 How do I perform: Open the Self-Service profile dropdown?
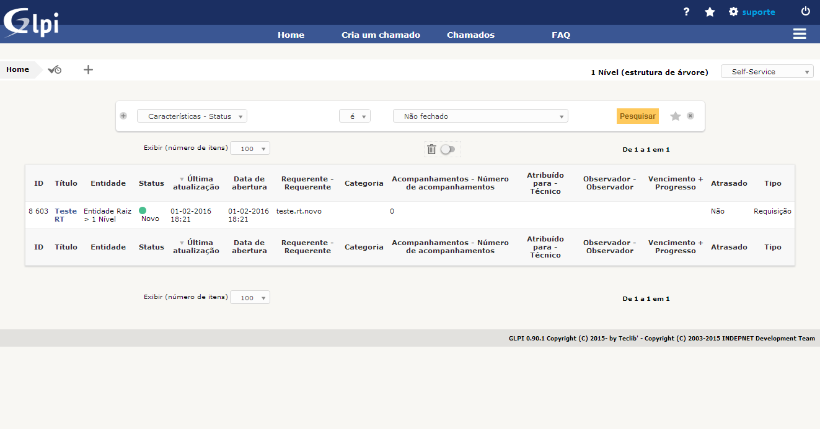pyautogui.click(x=767, y=72)
